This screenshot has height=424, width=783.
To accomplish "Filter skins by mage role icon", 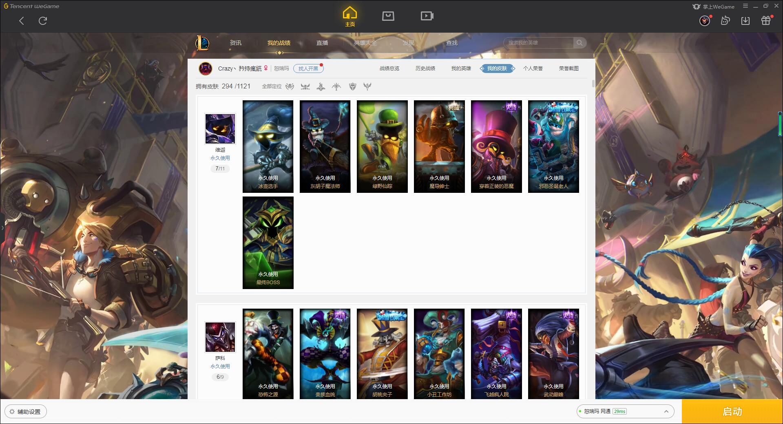I will click(321, 86).
